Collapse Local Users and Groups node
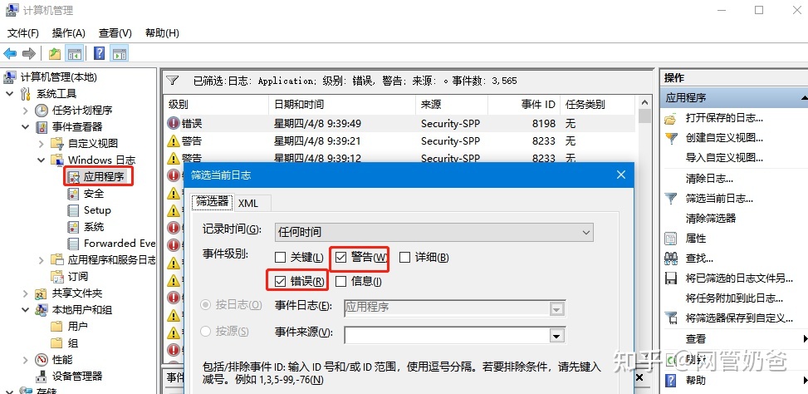This screenshot has height=394, width=808. (x=26, y=310)
